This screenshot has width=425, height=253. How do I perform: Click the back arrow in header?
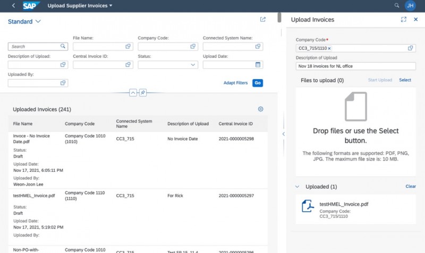pyautogui.click(x=13, y=5)
